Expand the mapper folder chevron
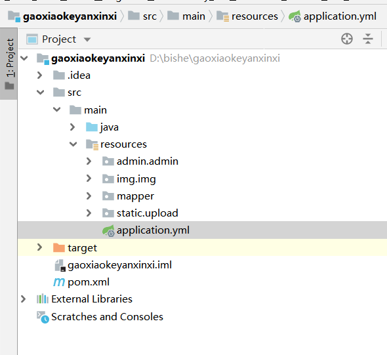 coord(89,196)
